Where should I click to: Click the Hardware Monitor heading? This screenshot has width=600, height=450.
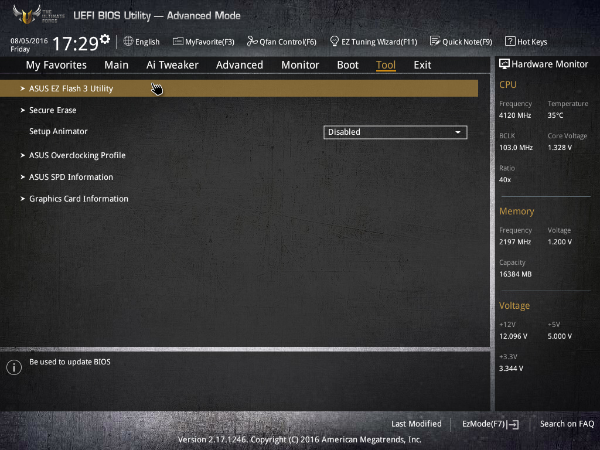[550, 64]
